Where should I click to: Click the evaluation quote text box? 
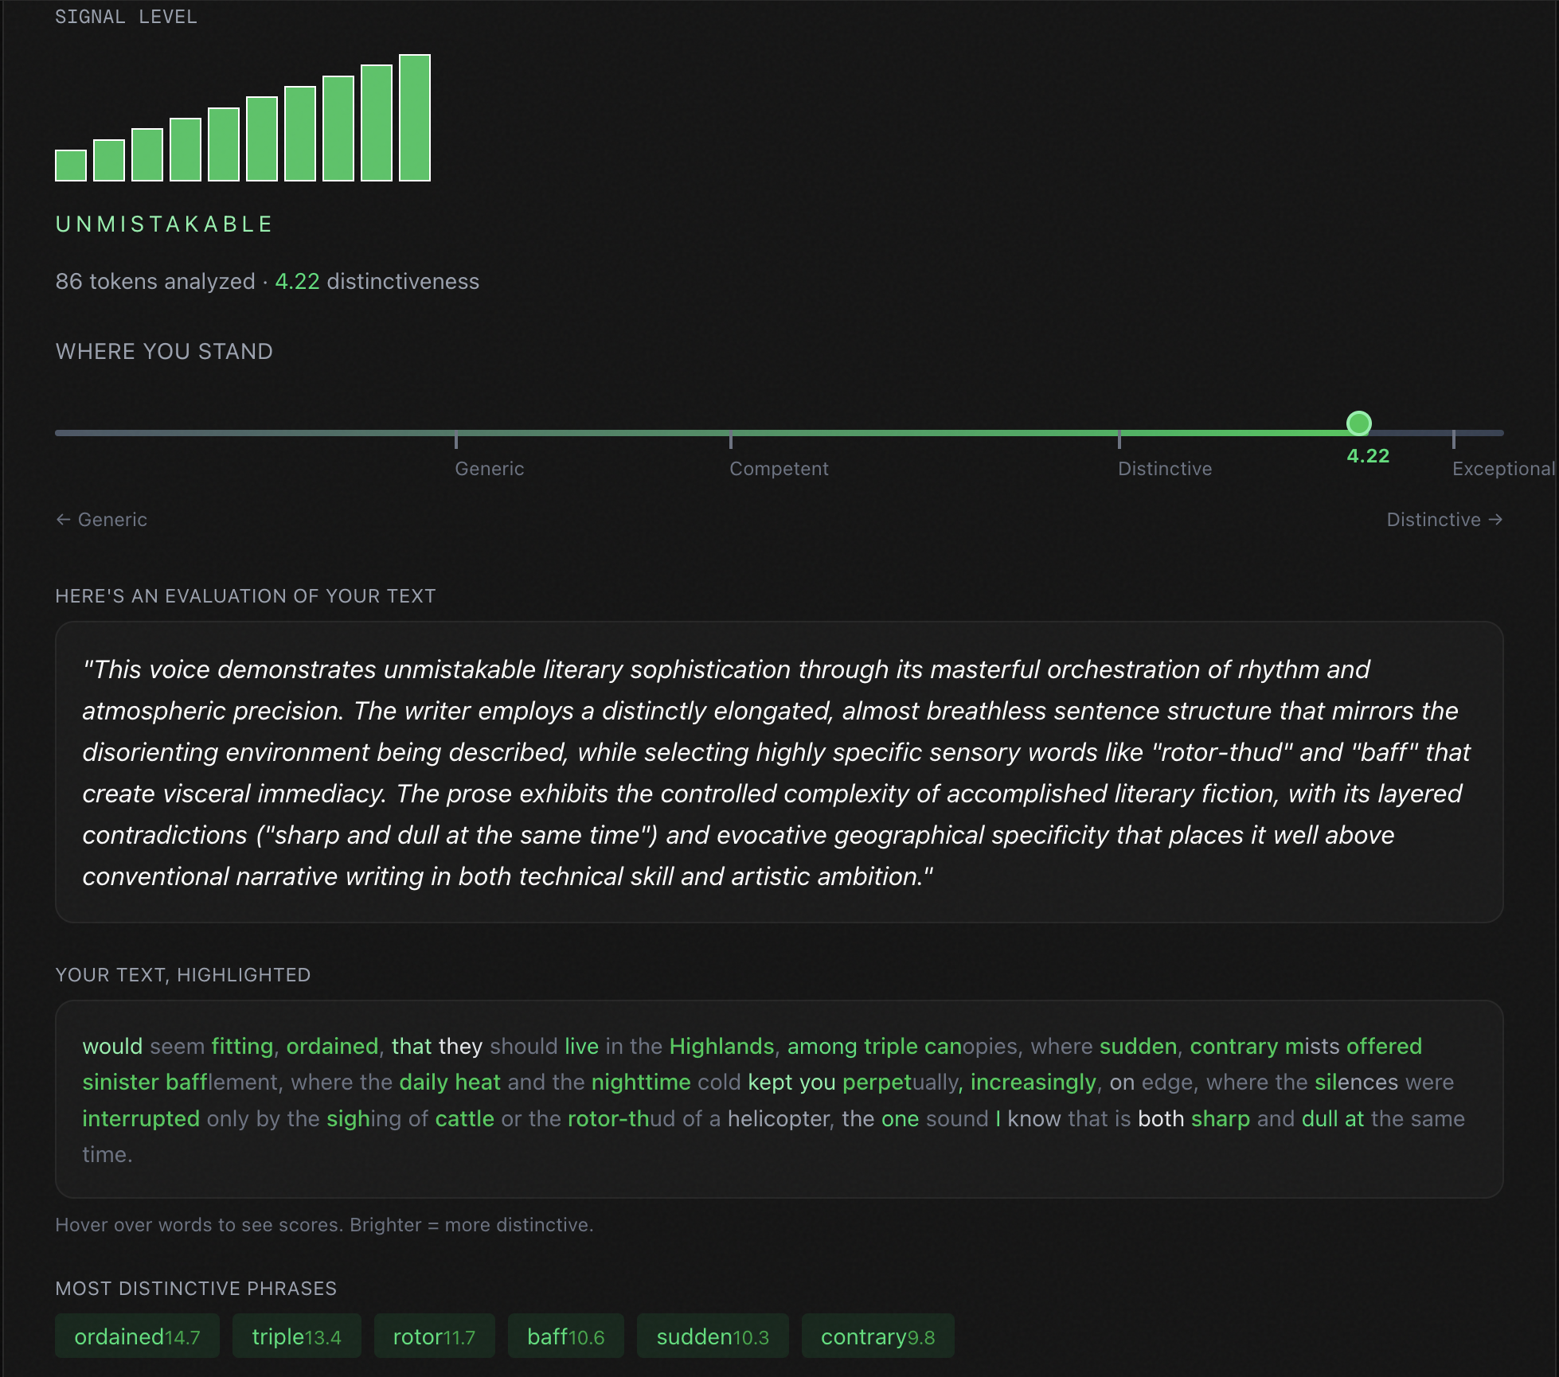click(x=779, y=772)
